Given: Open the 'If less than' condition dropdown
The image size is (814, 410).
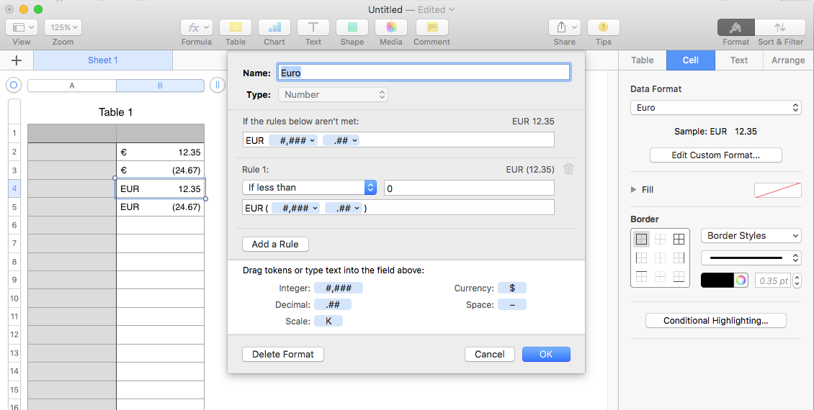Looking at the screenshot, I should click(310, 187).
